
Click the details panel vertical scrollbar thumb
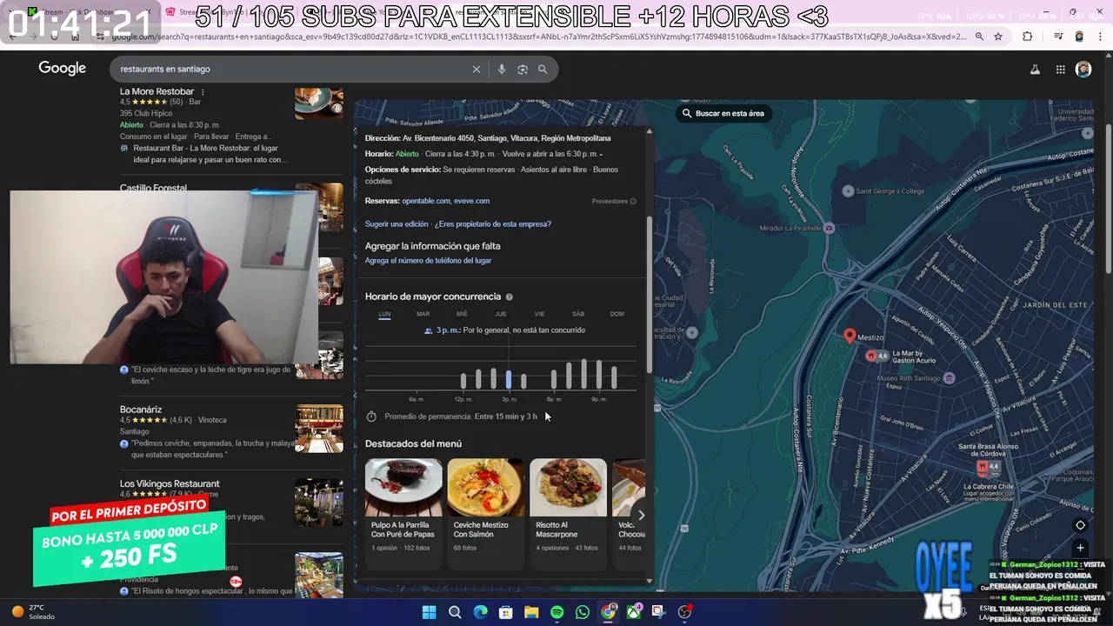pos(649,296)
